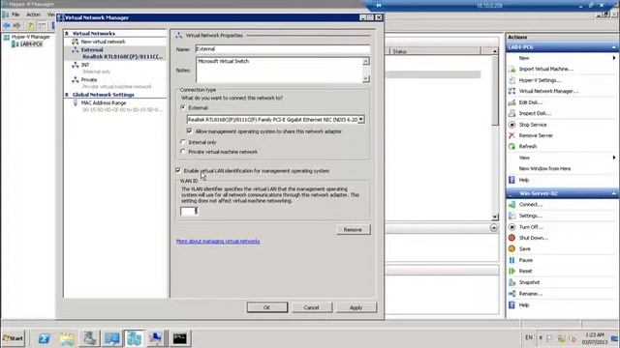Screen dimensions: 620x348
Task: Open More about managing virtual networks link
Action: [x=218, y=241]
